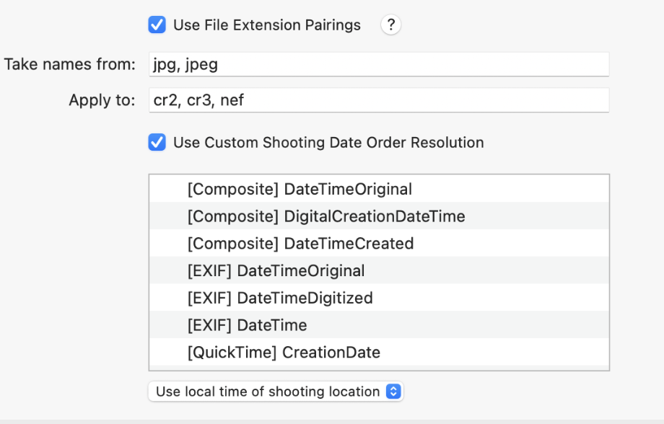The image size is (664, 424).
Task: Select [Composite] DateTimeOriginal in the list
Action: [x=379, y=189]
